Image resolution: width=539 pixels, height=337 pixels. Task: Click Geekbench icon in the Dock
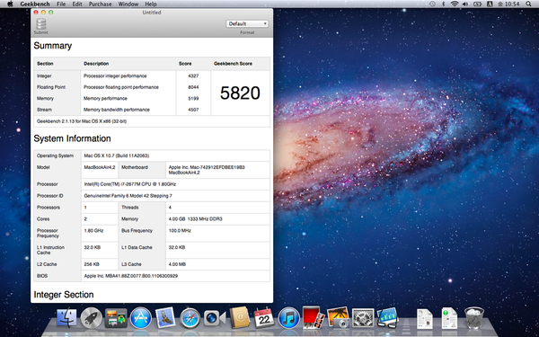(388, 317)
